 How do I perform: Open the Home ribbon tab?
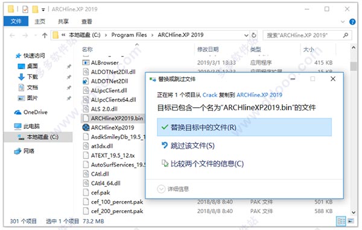[x=40, y=22]
